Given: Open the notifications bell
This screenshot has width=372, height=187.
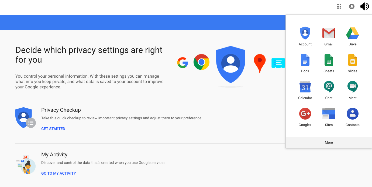Looking at the screenshot, I should (x=352, y=6).
